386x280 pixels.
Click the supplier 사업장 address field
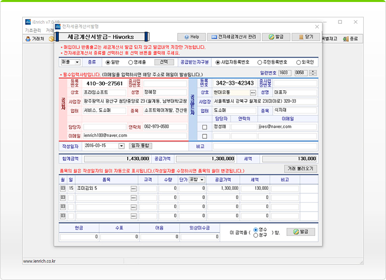coord(135,101)
